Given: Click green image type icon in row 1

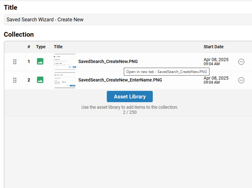Looking at the screenshot, I should click(40, 61).
